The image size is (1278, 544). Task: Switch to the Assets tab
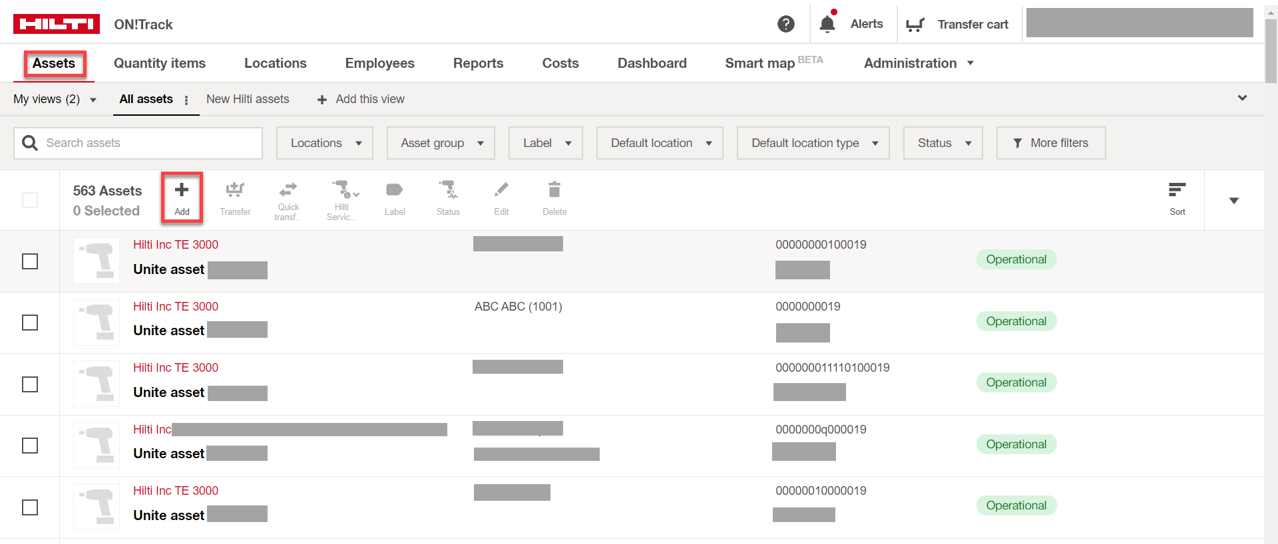(x=54, y=63)
